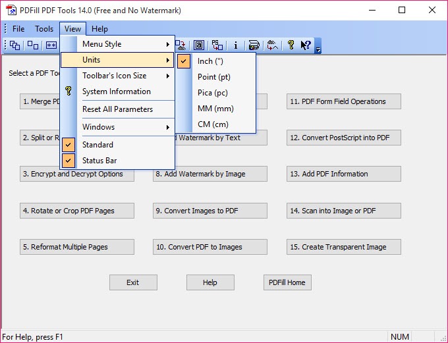Choose MM (mm) unit
The width and height of the screenshot is (448, 343).
[216, 109]
